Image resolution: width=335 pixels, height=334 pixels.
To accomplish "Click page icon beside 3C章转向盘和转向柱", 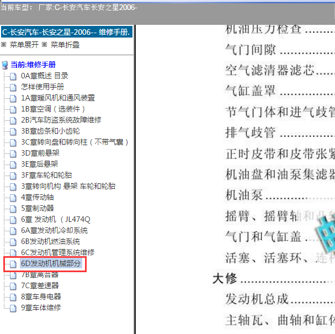I will tap(13, 142).
